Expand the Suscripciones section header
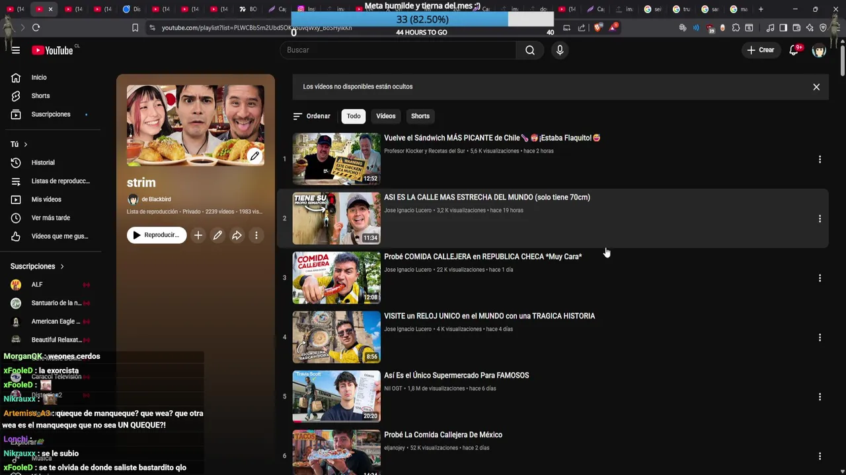Screen dimensions: 846x475 click(x=37, y=267)
